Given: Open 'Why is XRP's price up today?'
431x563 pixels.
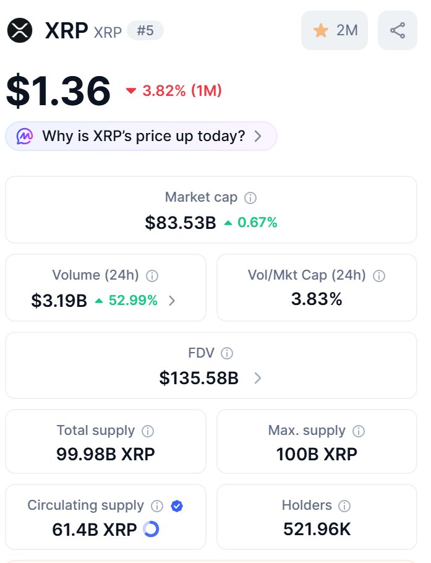Looking at the screenshot, I should coord(143,136).
